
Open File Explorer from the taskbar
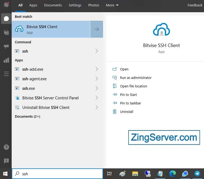click(x=135, y=174)
